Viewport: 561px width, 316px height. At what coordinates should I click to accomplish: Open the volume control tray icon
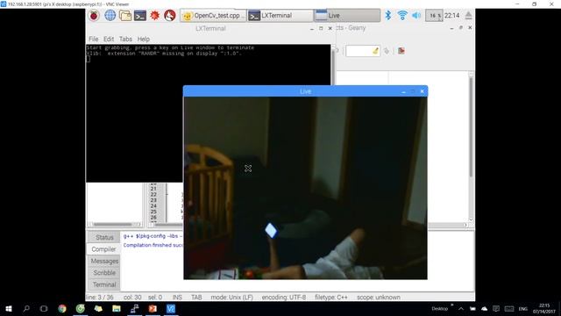[x=416, y=16]
